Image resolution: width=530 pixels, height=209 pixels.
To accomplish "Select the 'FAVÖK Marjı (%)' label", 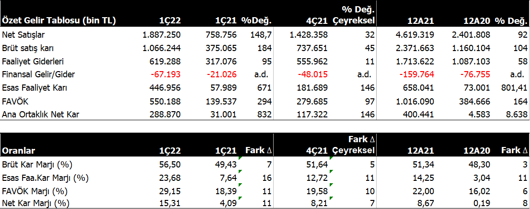I will point(35,191).
